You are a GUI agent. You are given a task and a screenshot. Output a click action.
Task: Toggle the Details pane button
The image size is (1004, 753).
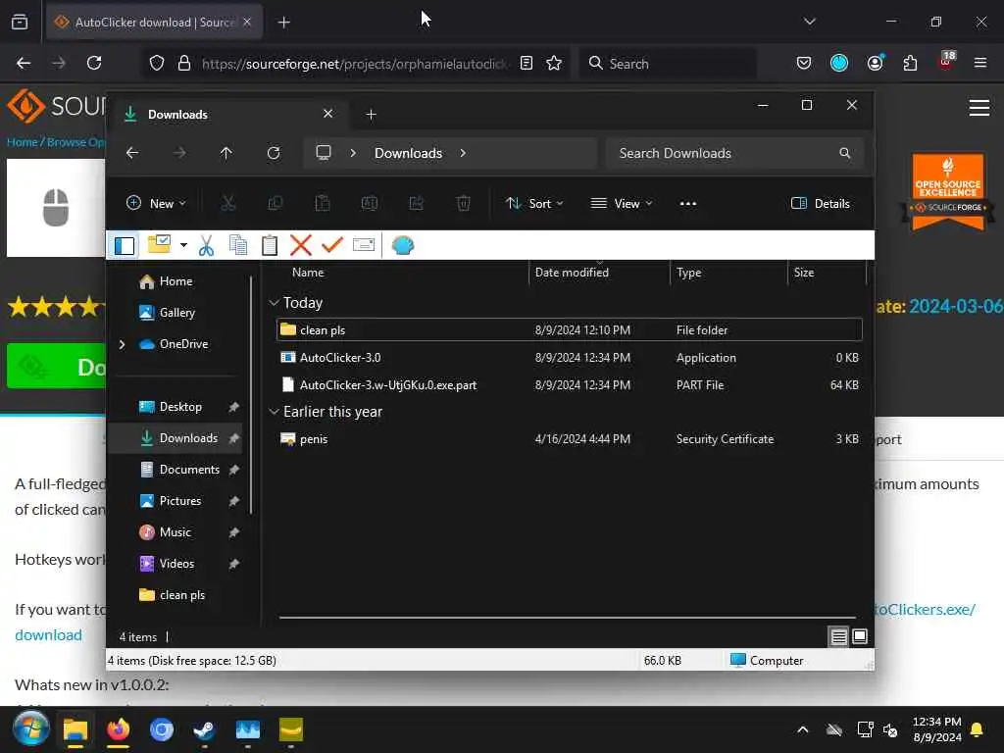821,204
